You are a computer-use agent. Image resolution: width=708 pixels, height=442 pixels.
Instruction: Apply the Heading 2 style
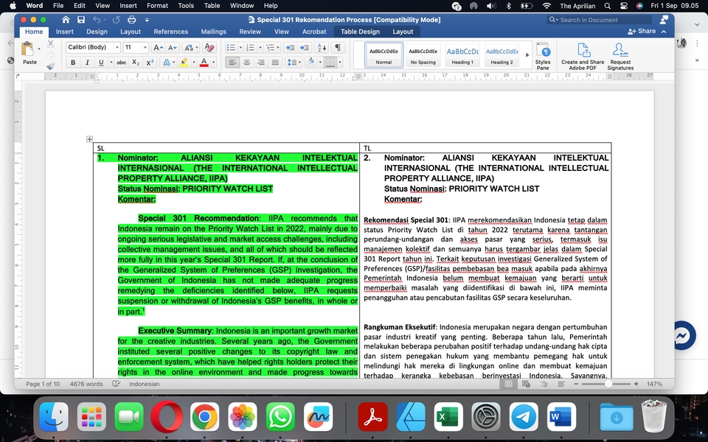click(x=502, y=55)
